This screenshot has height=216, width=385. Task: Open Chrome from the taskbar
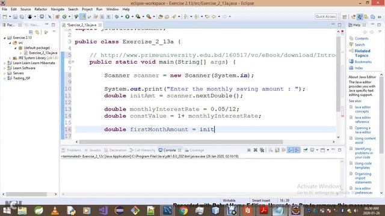tap(183, 211)
